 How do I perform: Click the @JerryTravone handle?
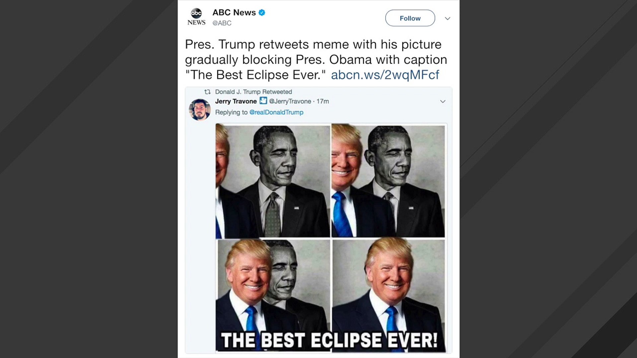pyautogui.click(x=290, y=101)
